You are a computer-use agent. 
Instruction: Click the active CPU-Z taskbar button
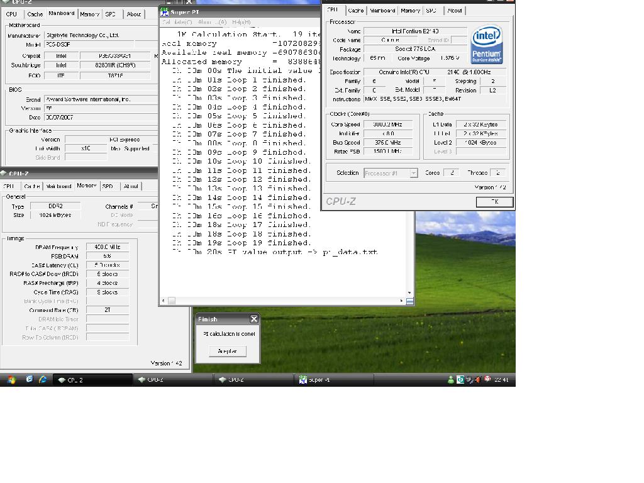[92, 380]
